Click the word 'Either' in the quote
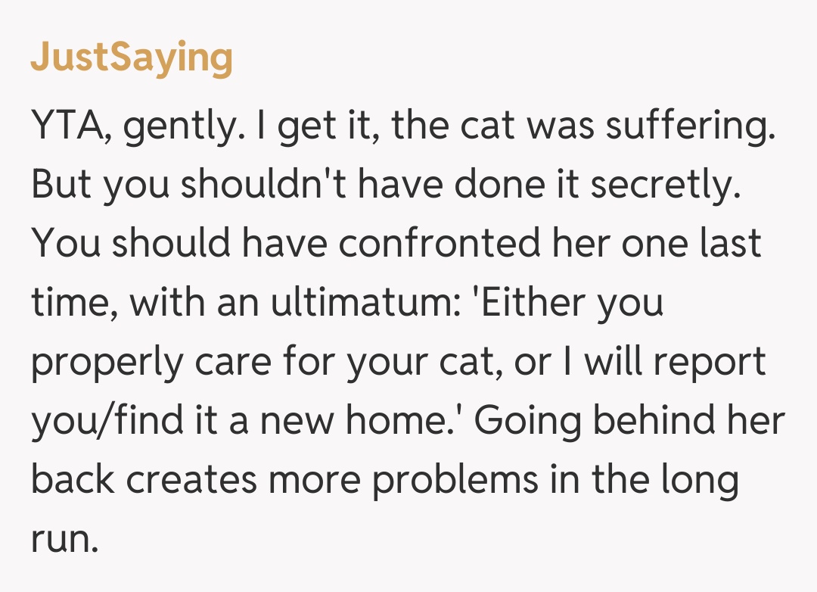The height and width of the screenshot is (592, 817). (x=524, y=303)
